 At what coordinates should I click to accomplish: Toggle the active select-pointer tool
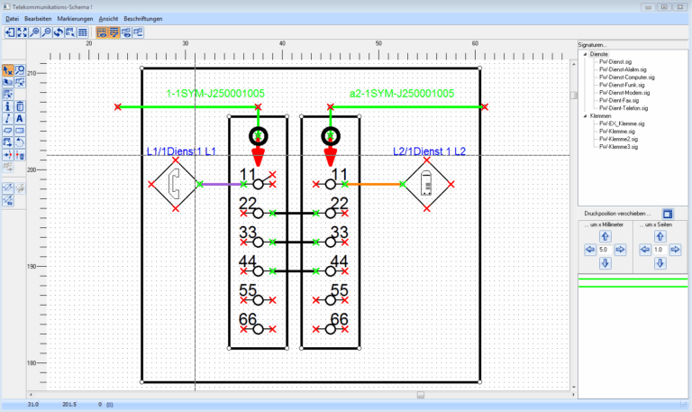(x=8, y=70)
